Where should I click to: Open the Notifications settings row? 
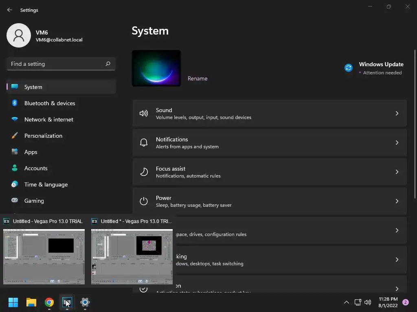[x=270, y=143]
